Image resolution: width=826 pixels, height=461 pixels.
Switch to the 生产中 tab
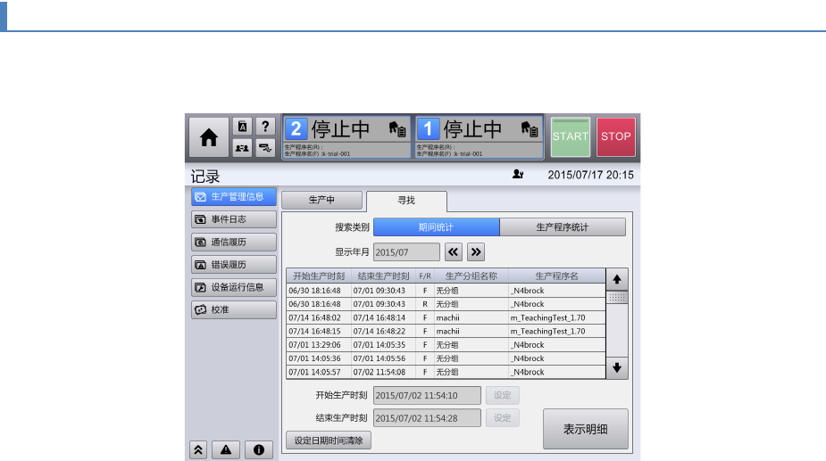pos(321,200)
